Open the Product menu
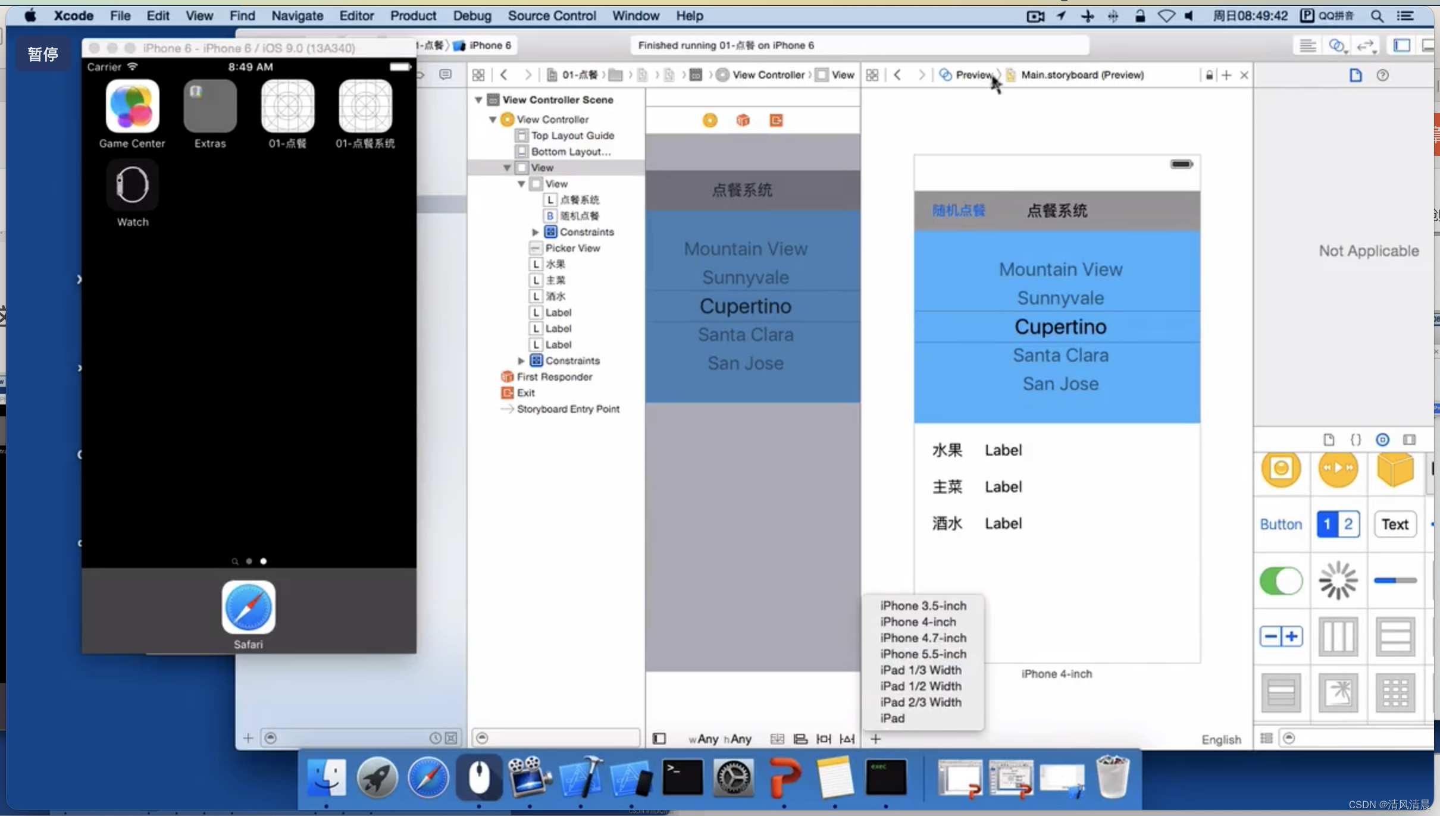The image size is (1440, 816). click(413, 15)
